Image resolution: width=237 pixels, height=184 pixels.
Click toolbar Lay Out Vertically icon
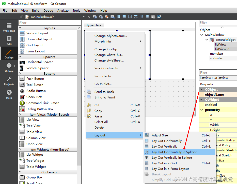(x=124, y=17)
